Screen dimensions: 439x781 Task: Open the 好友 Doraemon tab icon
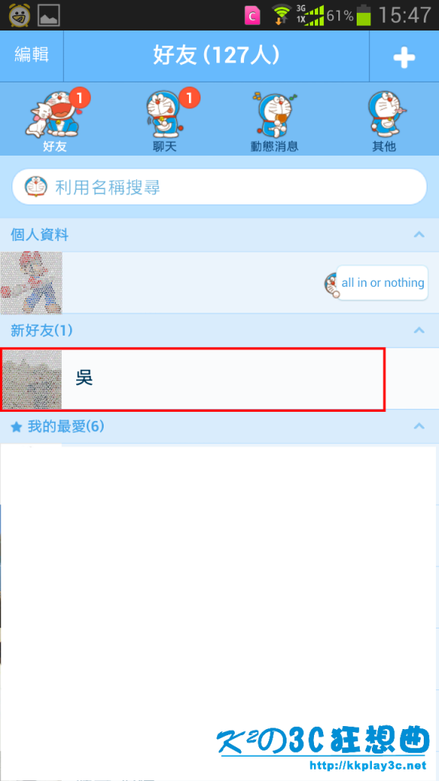pyautogui.click(x=55, y=120)
